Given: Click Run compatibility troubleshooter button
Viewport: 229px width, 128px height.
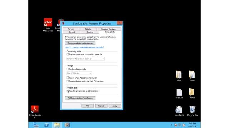Looking at the screenshot, I should (80, 43).
